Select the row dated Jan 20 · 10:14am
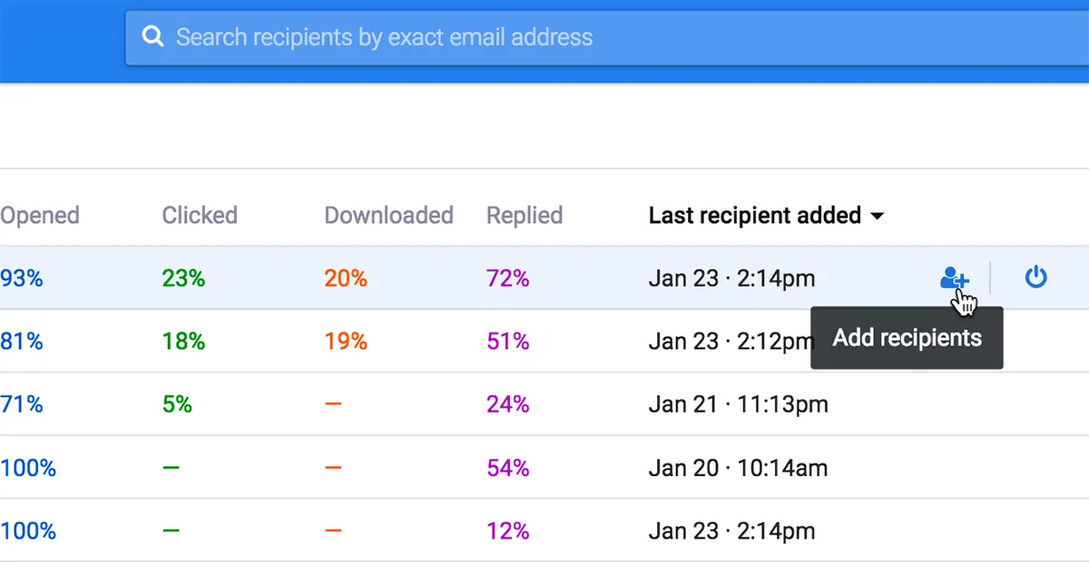This screenshot has width=1089, height=563. tap(544, 468)
